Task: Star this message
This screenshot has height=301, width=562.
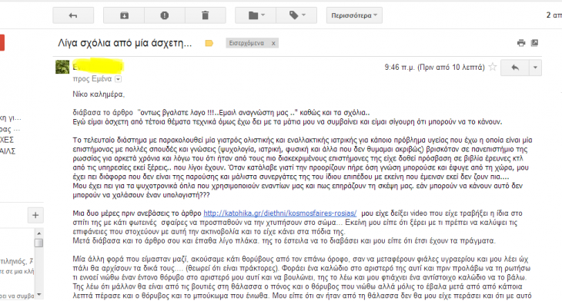Action: 493,67
